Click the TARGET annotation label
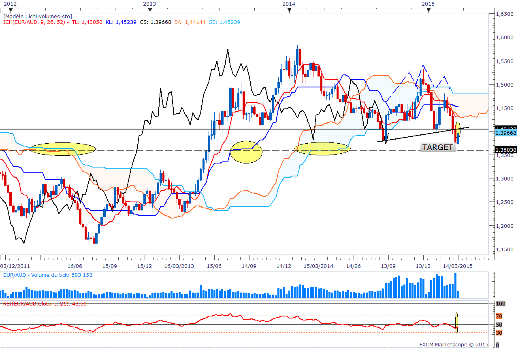Viewport: 518px width, 348px height. click(x=438, y=147)
